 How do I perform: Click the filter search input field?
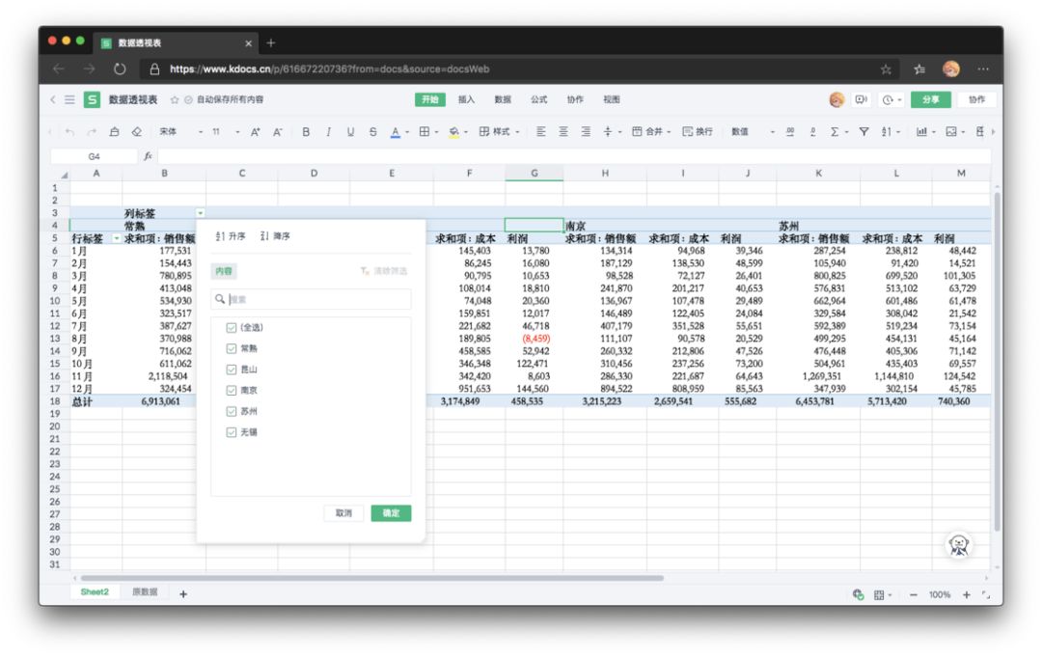(x=311, y=300)
